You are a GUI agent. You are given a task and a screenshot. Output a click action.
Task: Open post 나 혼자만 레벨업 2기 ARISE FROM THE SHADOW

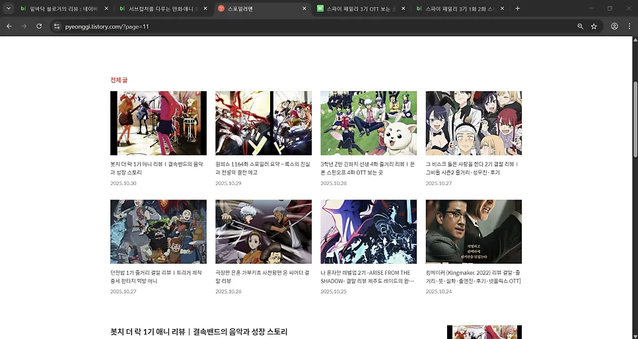click(x=367, y=277)
